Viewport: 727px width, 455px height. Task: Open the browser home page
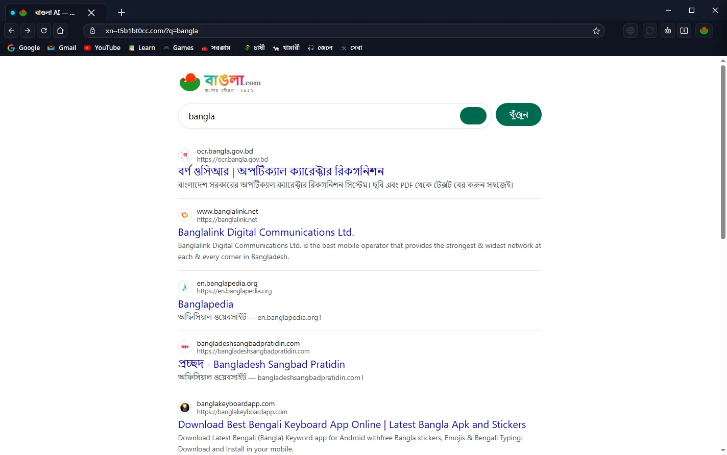coord(60,31)
